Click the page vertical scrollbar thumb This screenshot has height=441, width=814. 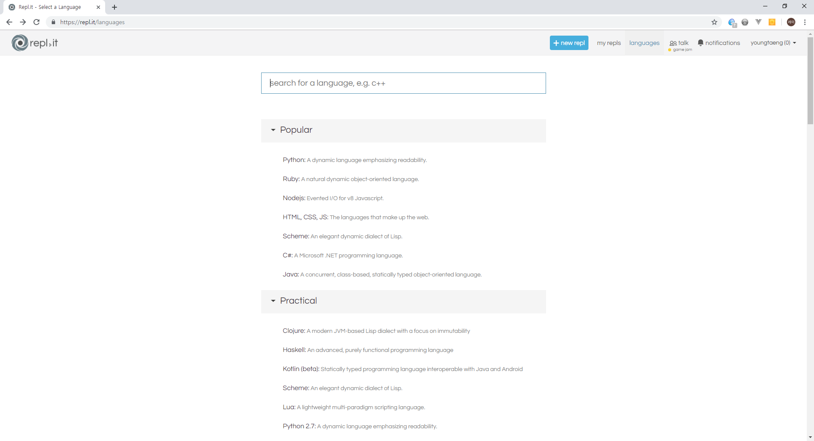pos(810,81)
